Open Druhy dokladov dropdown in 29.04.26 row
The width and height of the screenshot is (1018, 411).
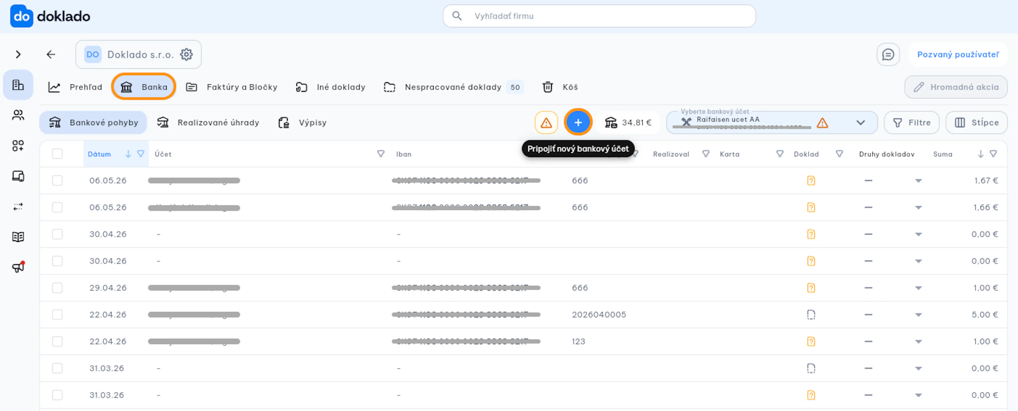point(918,288)
